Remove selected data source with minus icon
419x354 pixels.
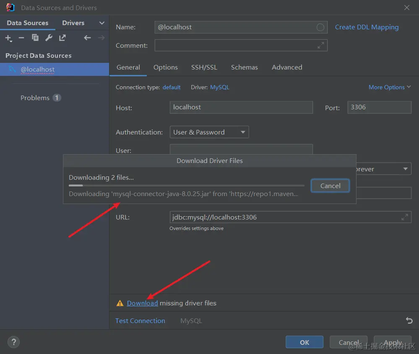point(21,38)
